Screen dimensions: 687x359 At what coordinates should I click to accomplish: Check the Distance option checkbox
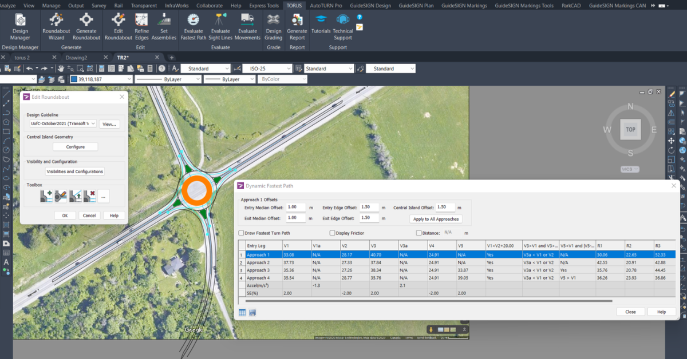(x=419, y=233)
